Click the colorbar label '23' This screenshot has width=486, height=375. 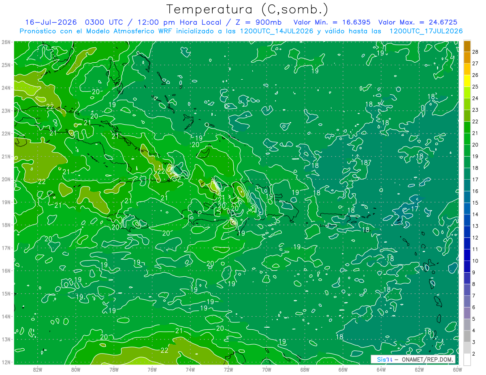click(475, 110)
